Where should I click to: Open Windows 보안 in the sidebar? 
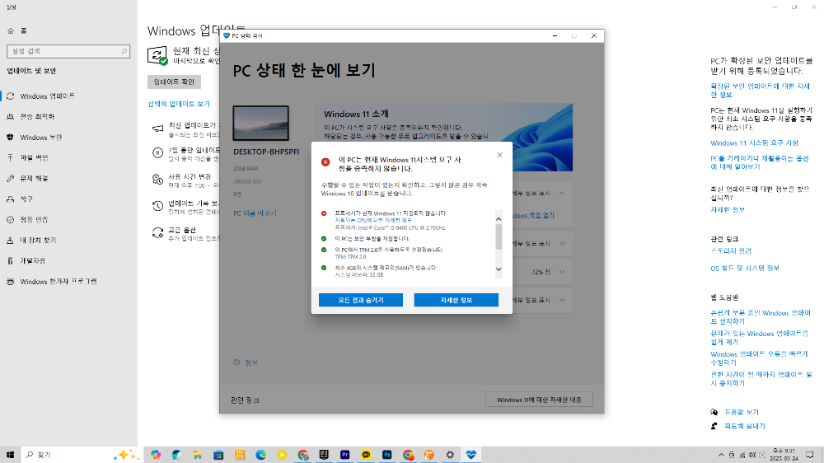click(x=41, y=137)
